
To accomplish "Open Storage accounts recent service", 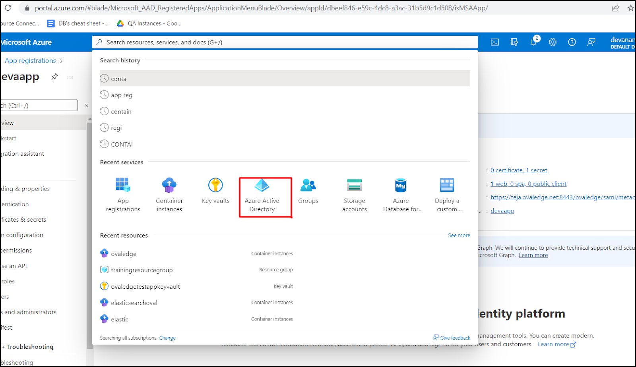I will 354,195.
